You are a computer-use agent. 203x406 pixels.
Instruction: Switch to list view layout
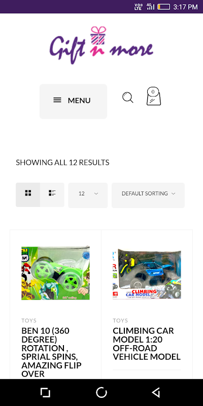tap(52, 193)
